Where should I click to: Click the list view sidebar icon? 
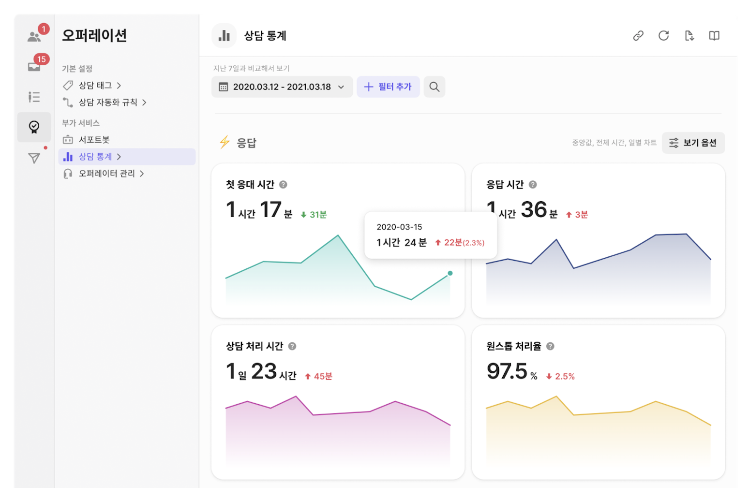(x=34, y=97)
